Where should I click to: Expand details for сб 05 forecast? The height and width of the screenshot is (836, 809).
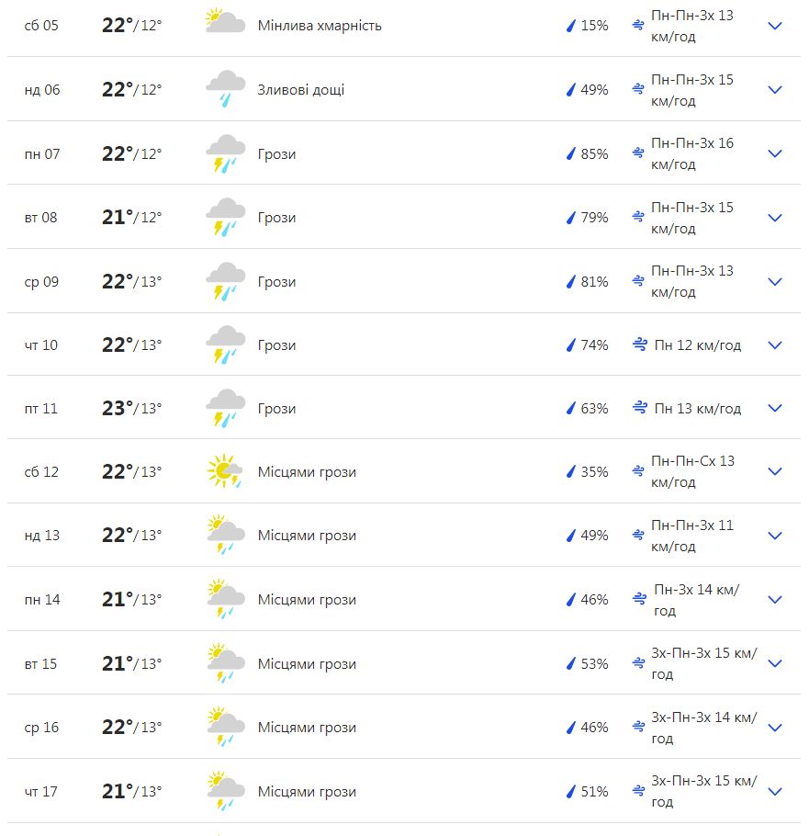(x=775, y=26)
